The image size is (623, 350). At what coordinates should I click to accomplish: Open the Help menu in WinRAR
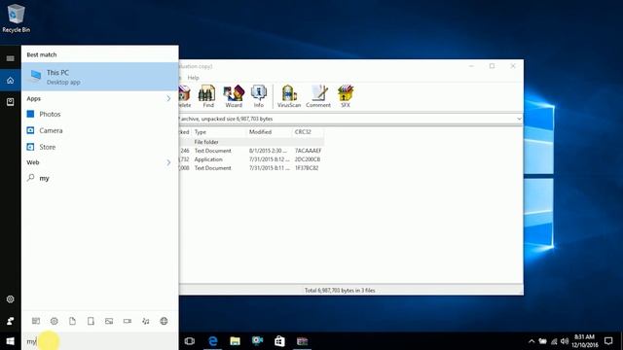click(193, 78)
